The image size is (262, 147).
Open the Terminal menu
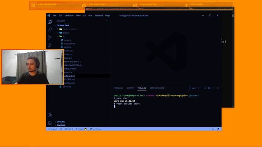[x=99, y=16]
